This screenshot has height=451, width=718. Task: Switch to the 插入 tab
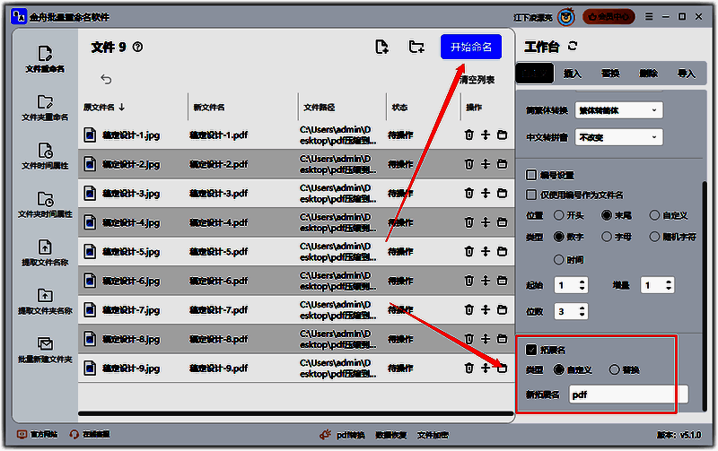572,74
